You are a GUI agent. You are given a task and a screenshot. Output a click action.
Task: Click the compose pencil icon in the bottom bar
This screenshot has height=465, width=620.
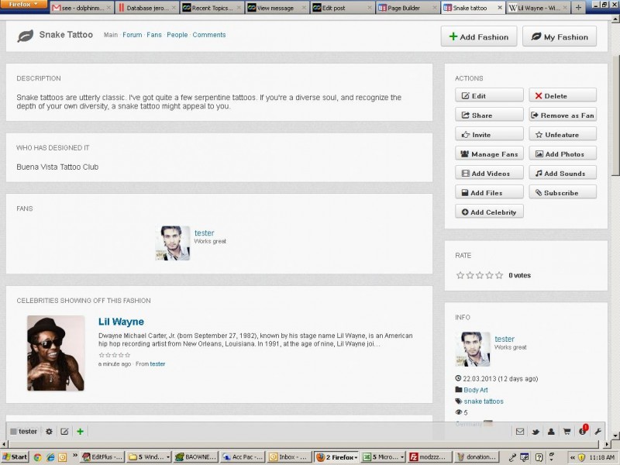pyautogui.click(x=64, y=432)
